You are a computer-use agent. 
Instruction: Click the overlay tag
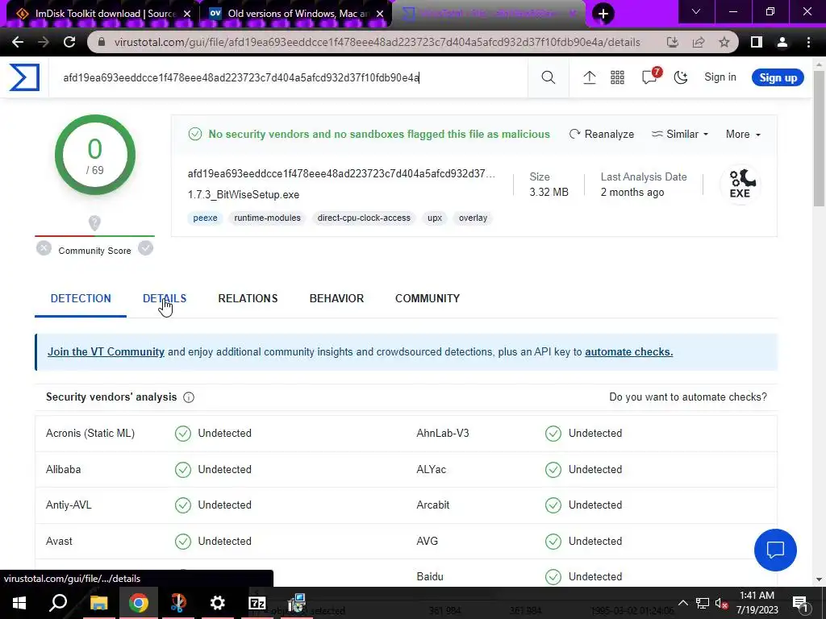(x=473, y=218)
